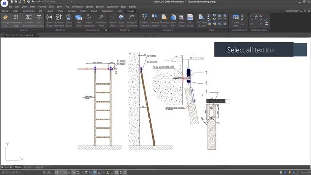311x175 pixels.
Task: Switch to the Model space tab
Action: click(x=18, y=167)
